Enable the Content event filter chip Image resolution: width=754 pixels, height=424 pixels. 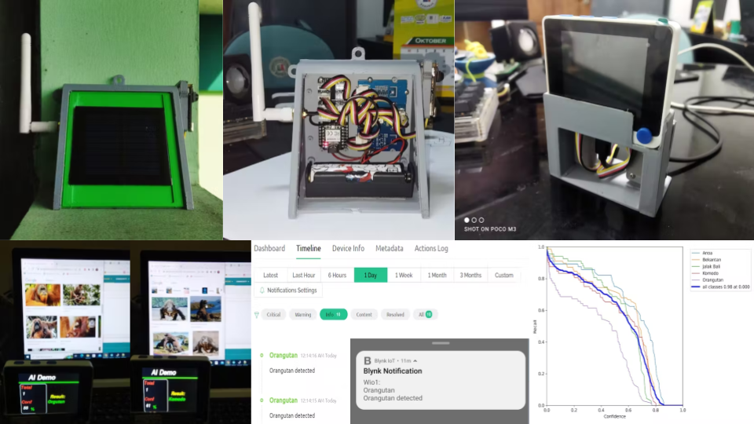pyautogui.click(x=364, y=314)
